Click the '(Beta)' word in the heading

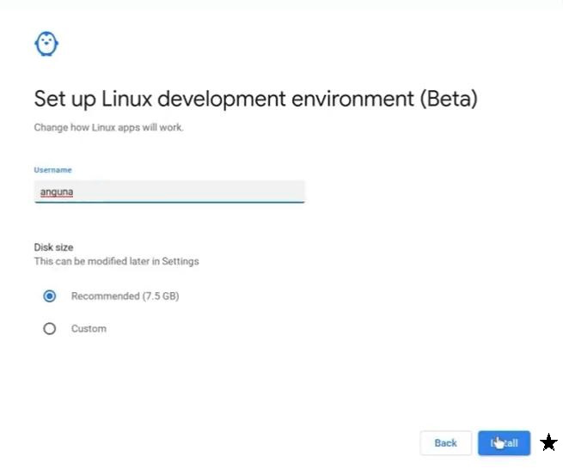coord(448,98)
